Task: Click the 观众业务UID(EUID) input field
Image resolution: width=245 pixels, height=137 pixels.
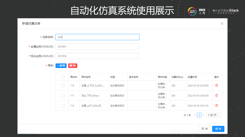Action: 97,56
